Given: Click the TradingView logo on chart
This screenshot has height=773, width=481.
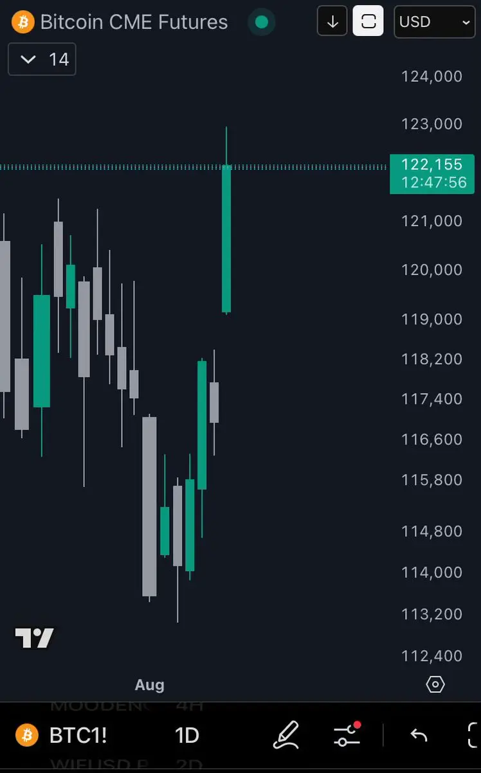Looking at the screenshot, I should click(x=34, y=638).
